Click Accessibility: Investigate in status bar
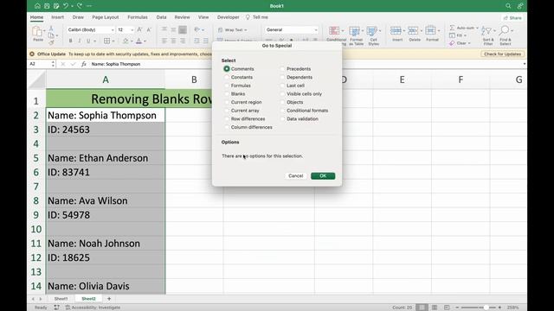 [93, 308]
